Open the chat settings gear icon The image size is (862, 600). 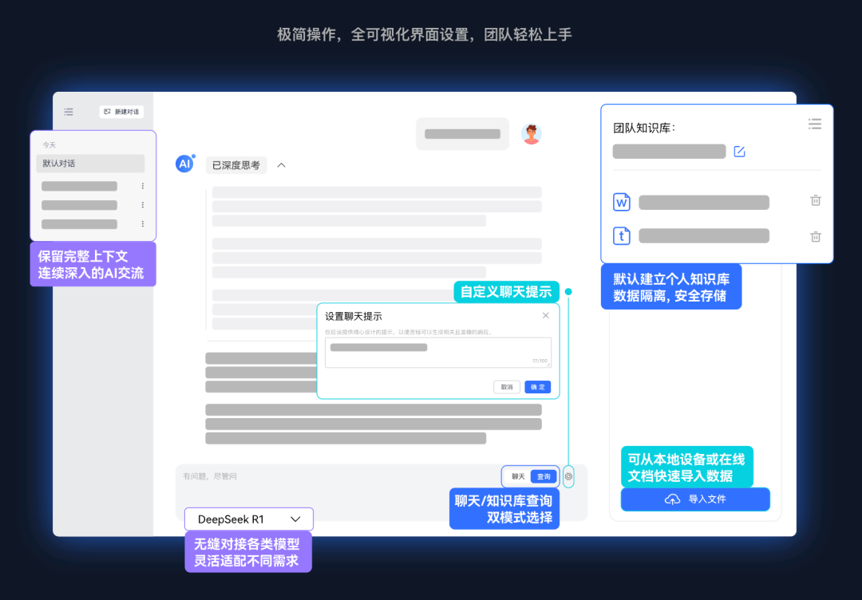pyautogui.click(x=567, y=476)
